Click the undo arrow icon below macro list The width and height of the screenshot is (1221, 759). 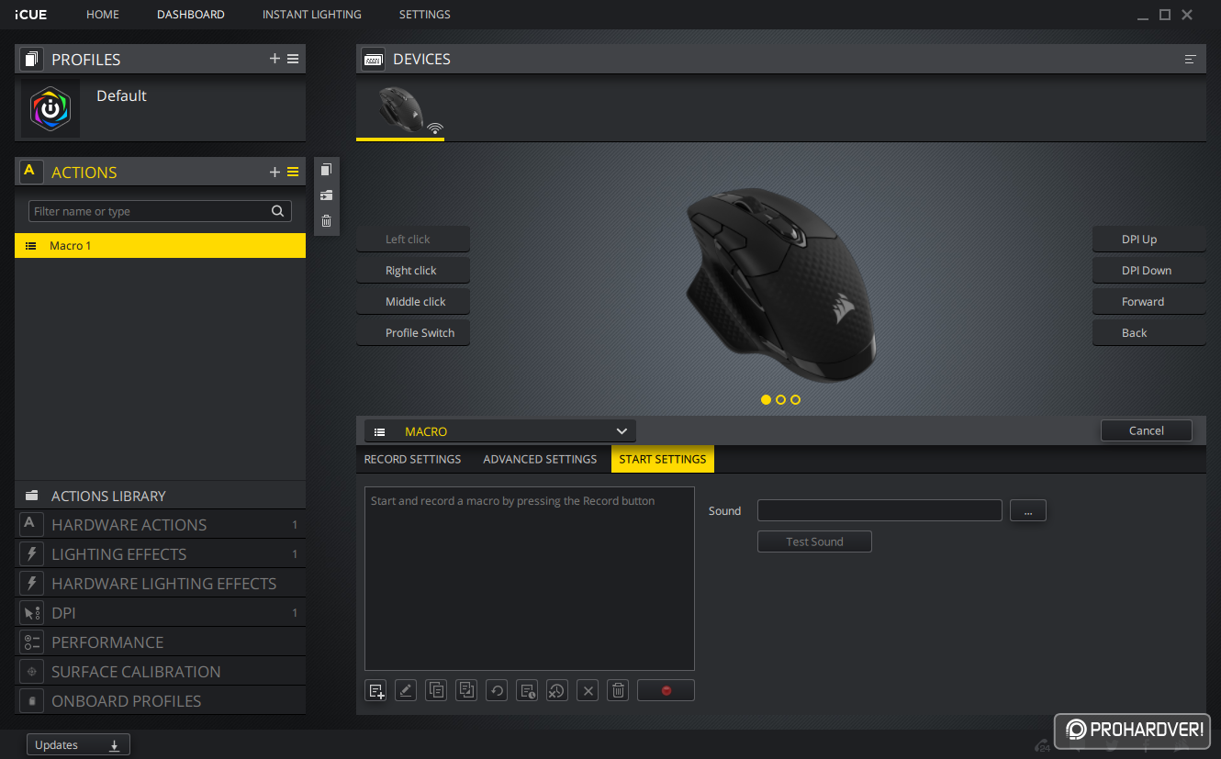[497, 690]
